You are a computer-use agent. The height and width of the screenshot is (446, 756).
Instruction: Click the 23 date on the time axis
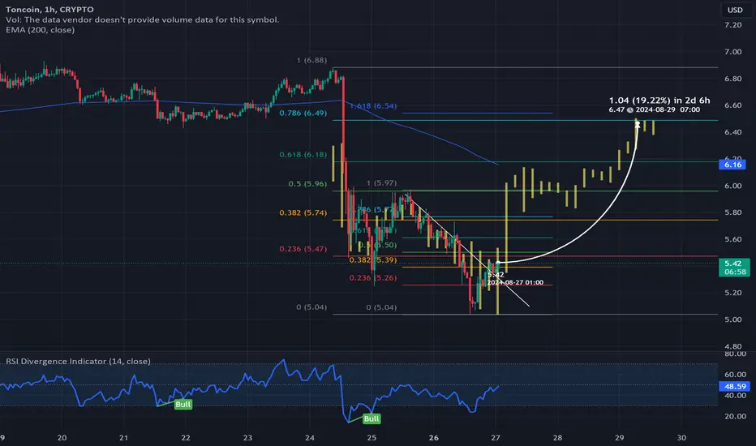coord(248,438)
